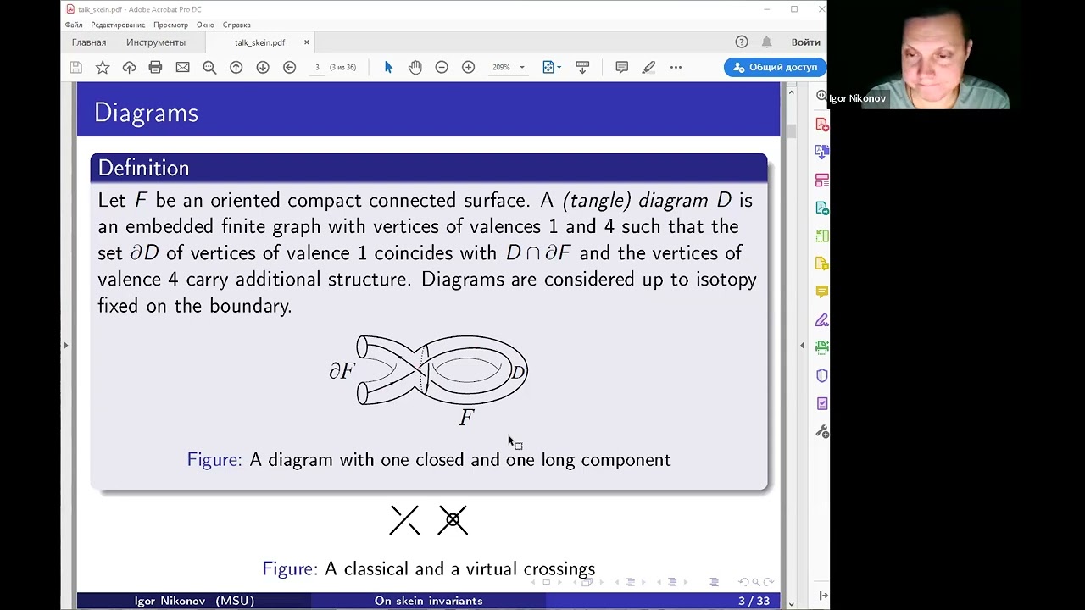Click the '3 / 33' slide counter
The height and width of the screenshot is (610, 1085).
click(x=754, y=601)
